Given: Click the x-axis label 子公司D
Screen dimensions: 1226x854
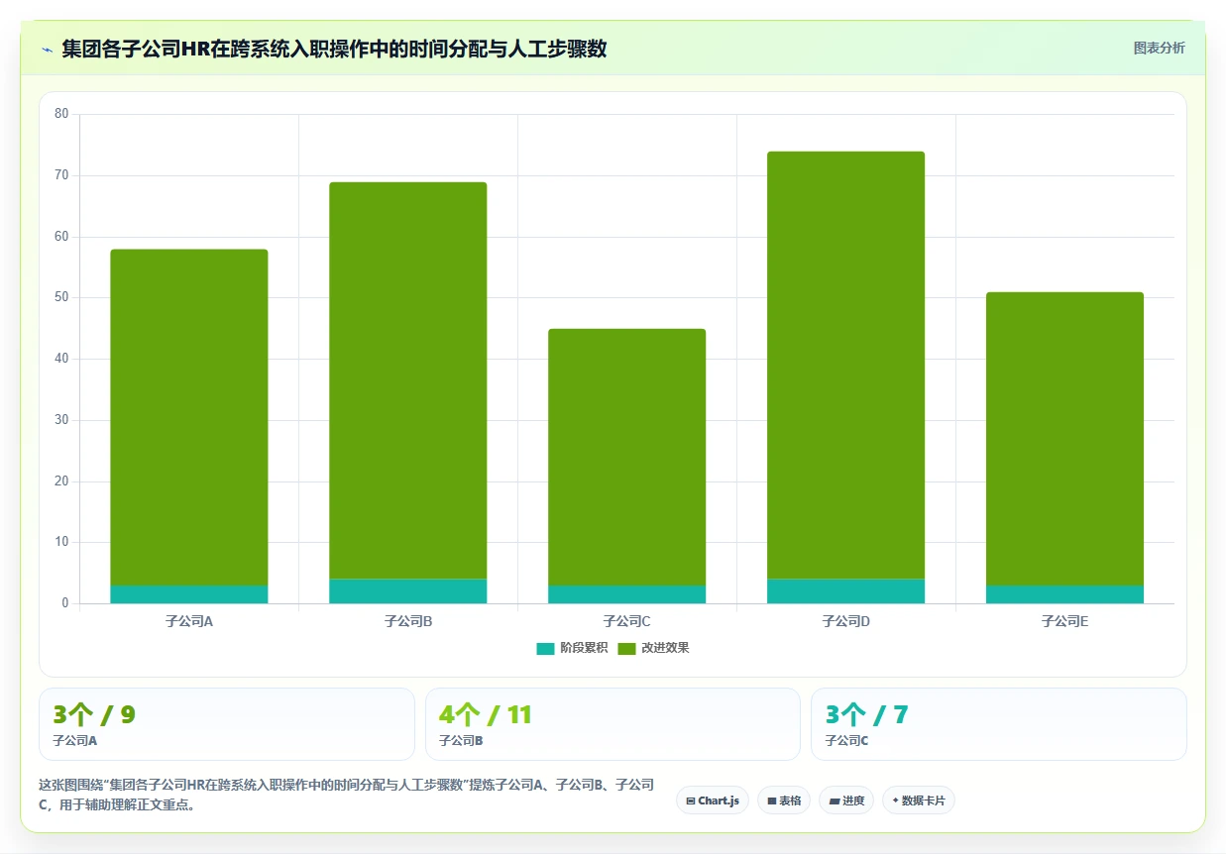Looking at the screenshot, I should point(846,622).
